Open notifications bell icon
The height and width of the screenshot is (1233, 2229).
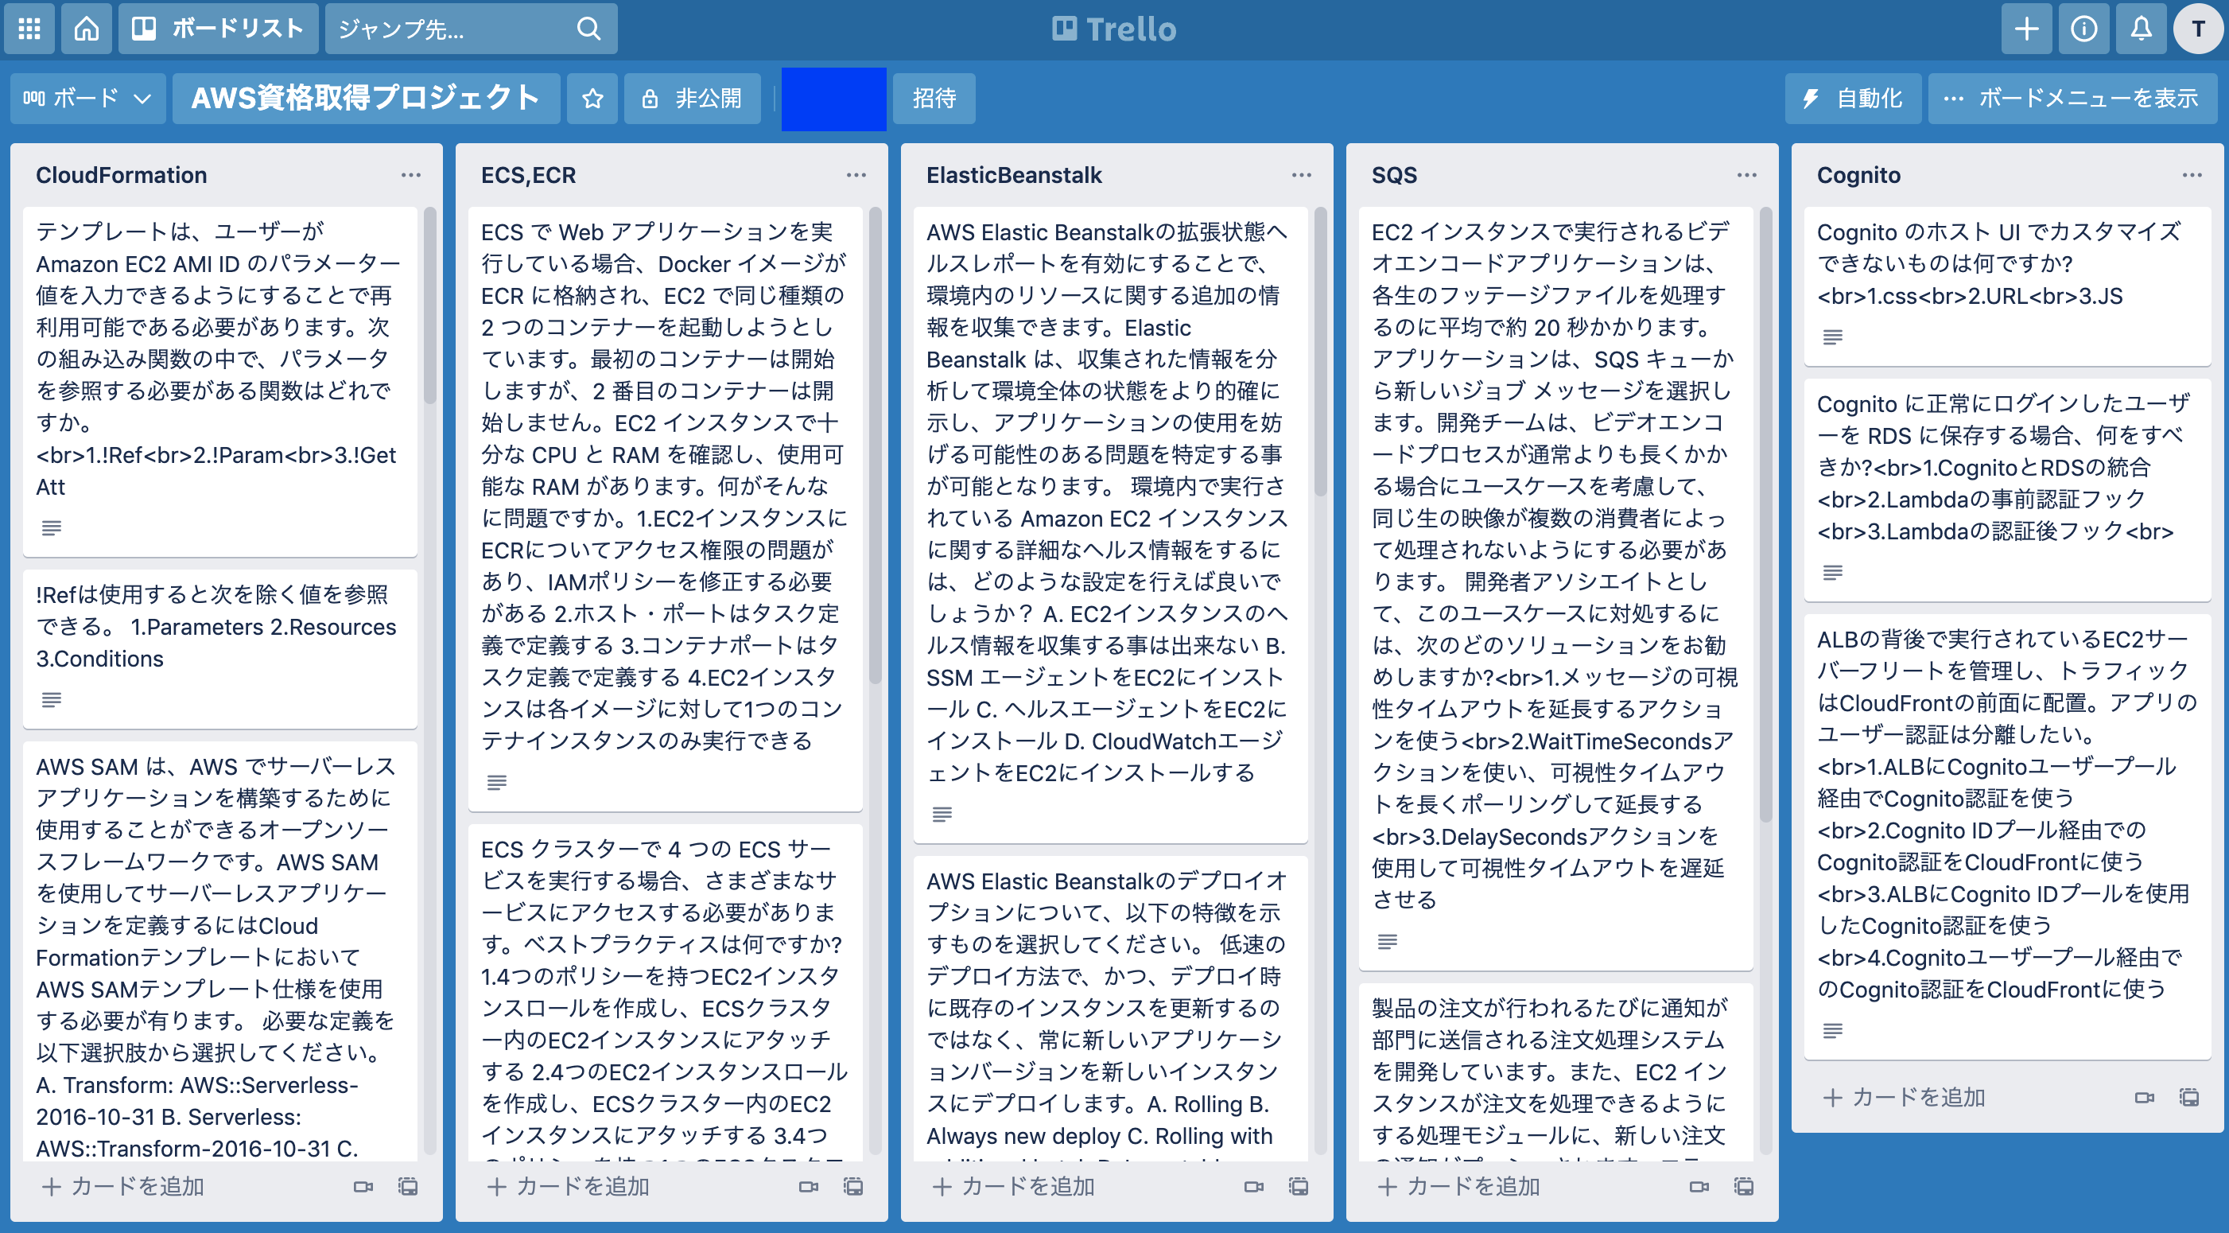coord(2141,29)
